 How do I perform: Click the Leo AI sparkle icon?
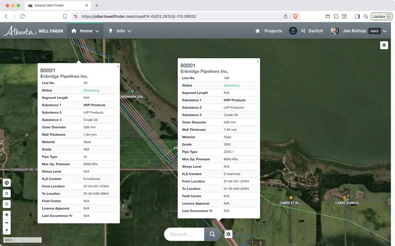click(x=365, y=16)
